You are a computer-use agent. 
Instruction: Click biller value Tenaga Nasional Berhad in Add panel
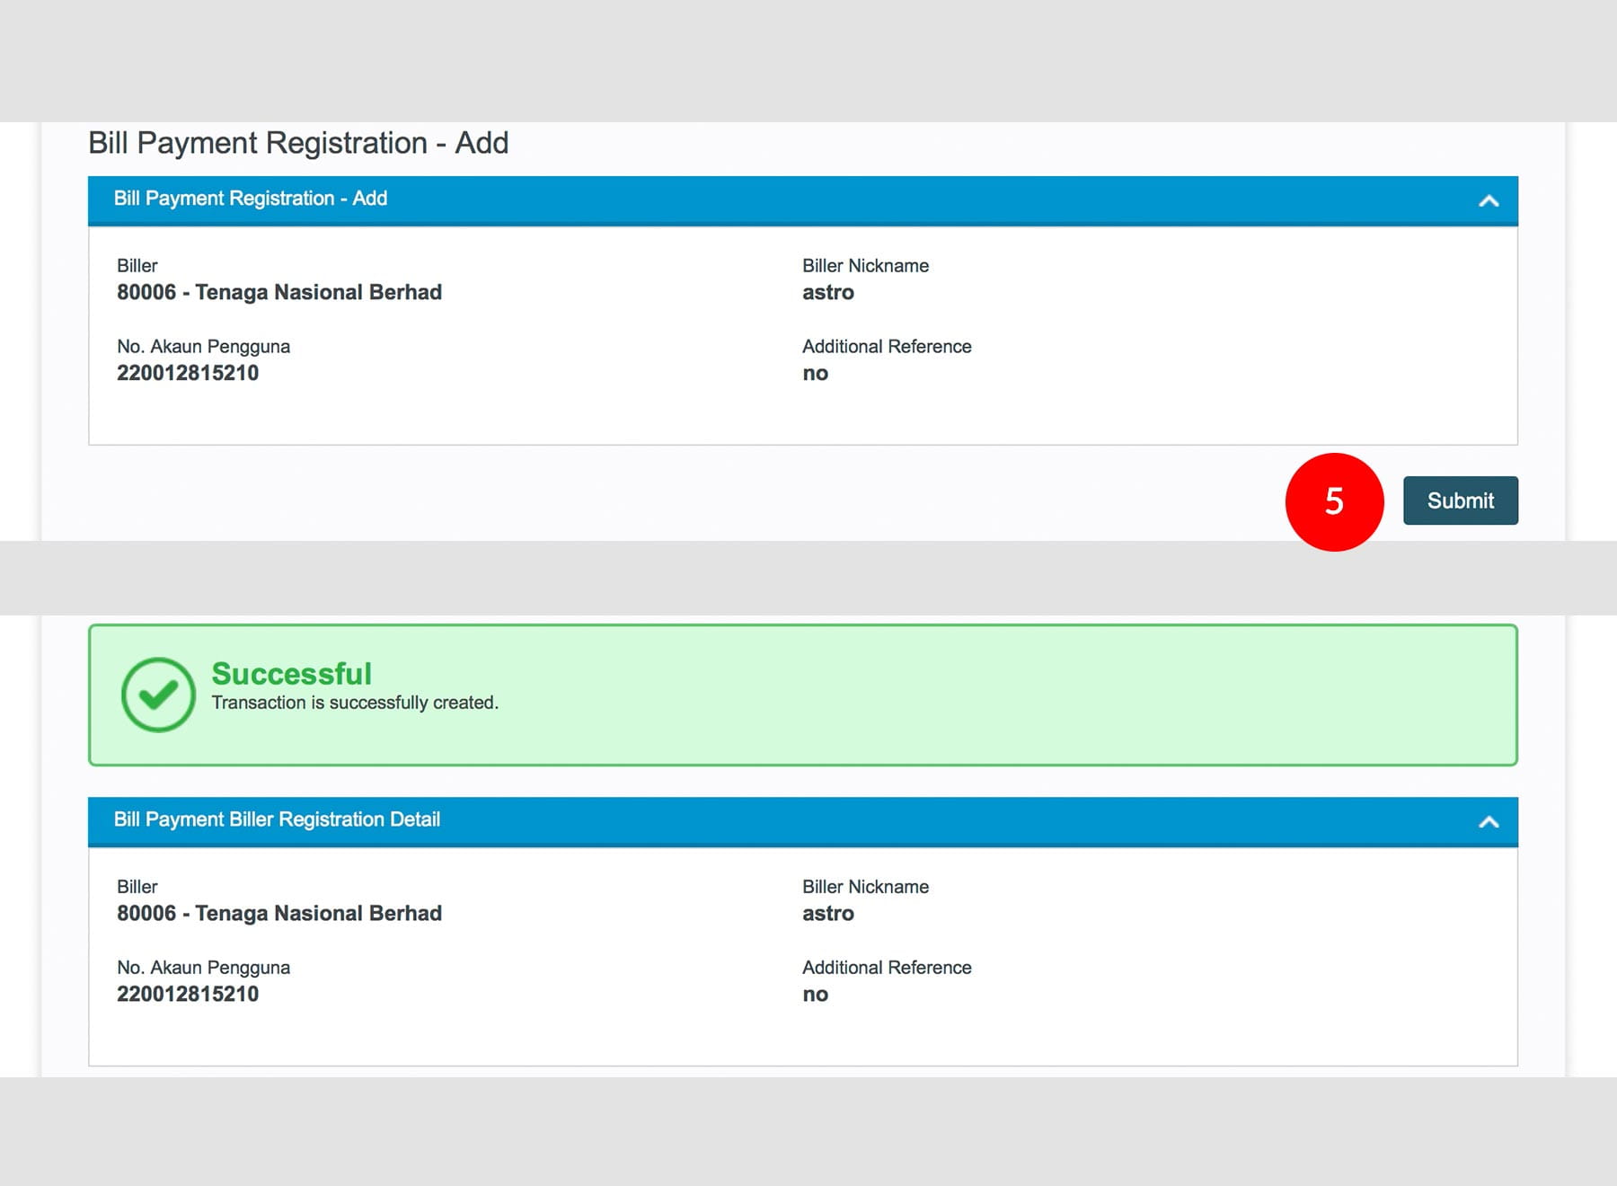pyautogui.click(x=279, y=292)
